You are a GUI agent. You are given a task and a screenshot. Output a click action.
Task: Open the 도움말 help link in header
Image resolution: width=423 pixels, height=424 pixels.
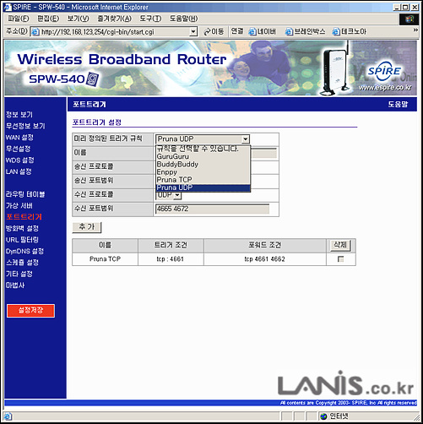398,105
